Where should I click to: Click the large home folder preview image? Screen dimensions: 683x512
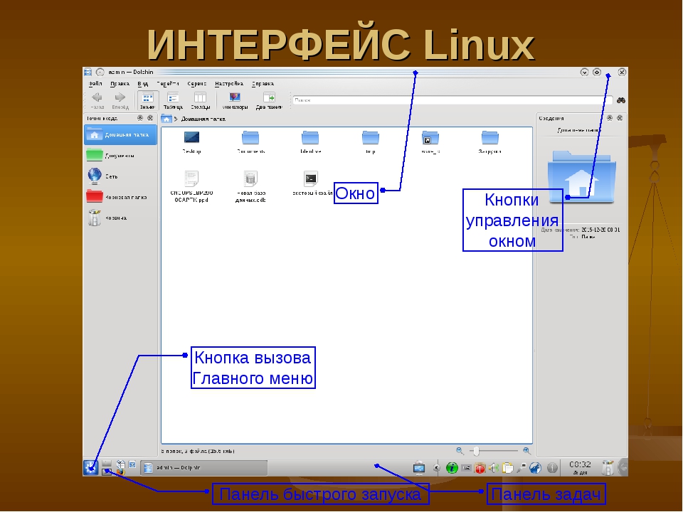581,176
